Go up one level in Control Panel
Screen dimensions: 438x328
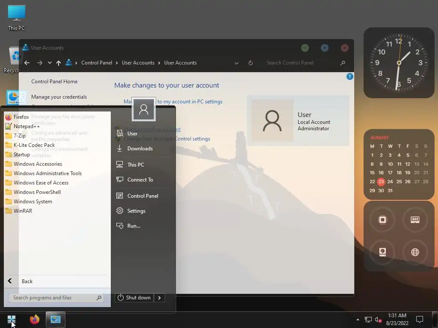click(x=58, y=63)
